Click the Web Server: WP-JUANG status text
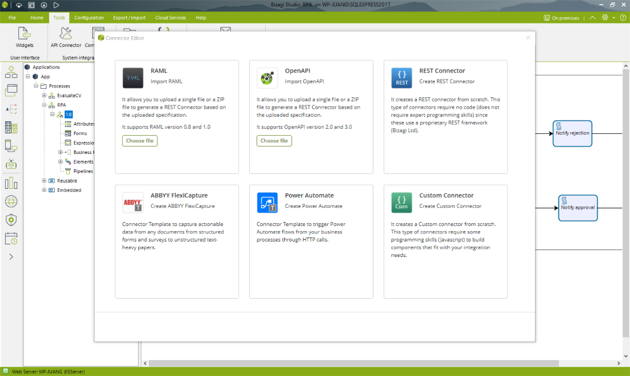Image resolution: width=630 pixels, height=376 pixels. pos(48,371)
